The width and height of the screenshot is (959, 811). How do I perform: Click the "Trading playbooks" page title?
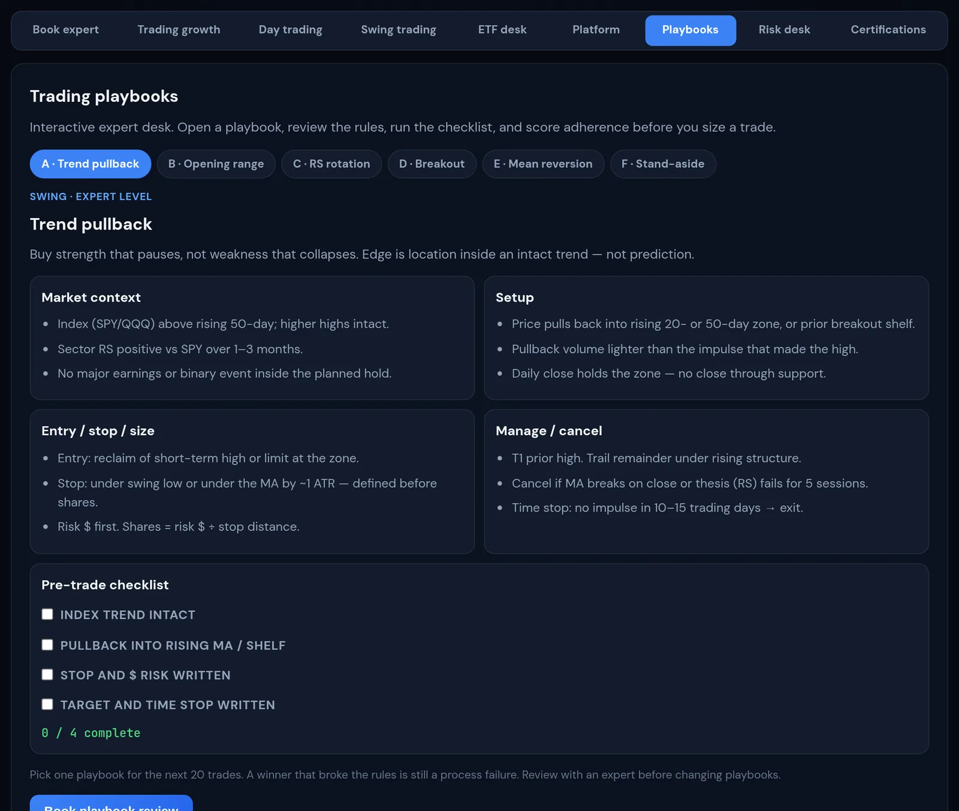tap(104, 97)
